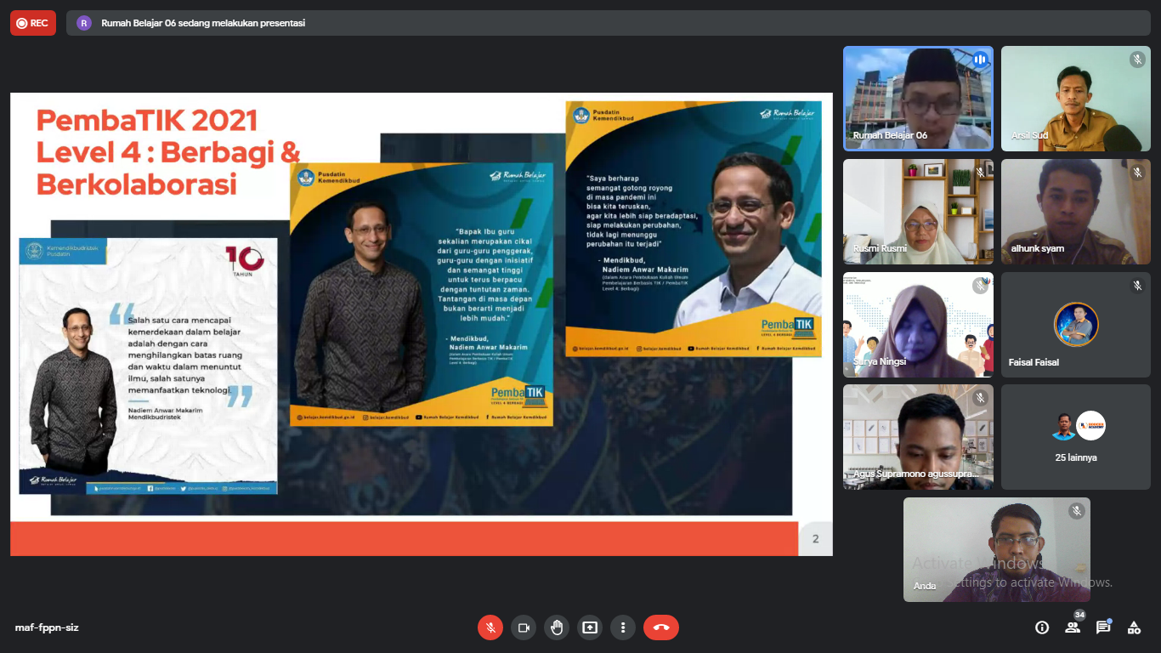Select your own video tile labeled Anda
The height and width of the screenshot is (653, 1161).
pyautogui.click(x=996, y=549)
